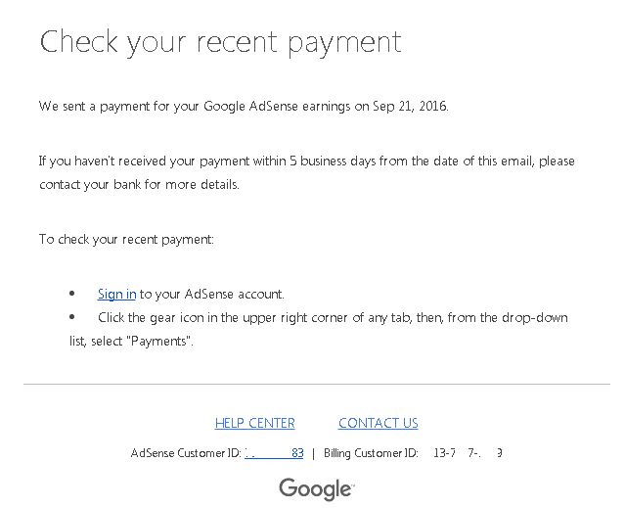Click the "To check your recent payment:" text
Image resolution: width=625 pixels, height=508 pixels.
[x=126, y=239]
